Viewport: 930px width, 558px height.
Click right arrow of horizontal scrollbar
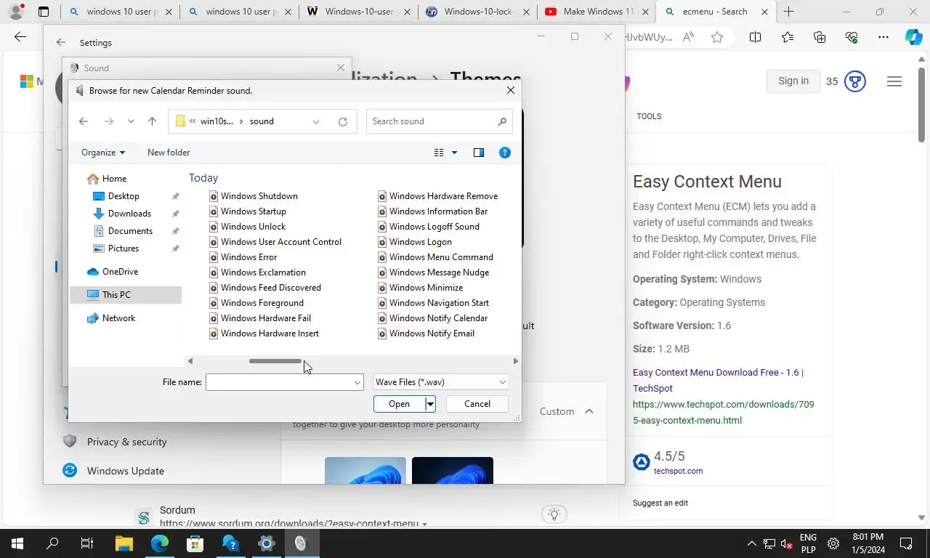click(516, 361)
